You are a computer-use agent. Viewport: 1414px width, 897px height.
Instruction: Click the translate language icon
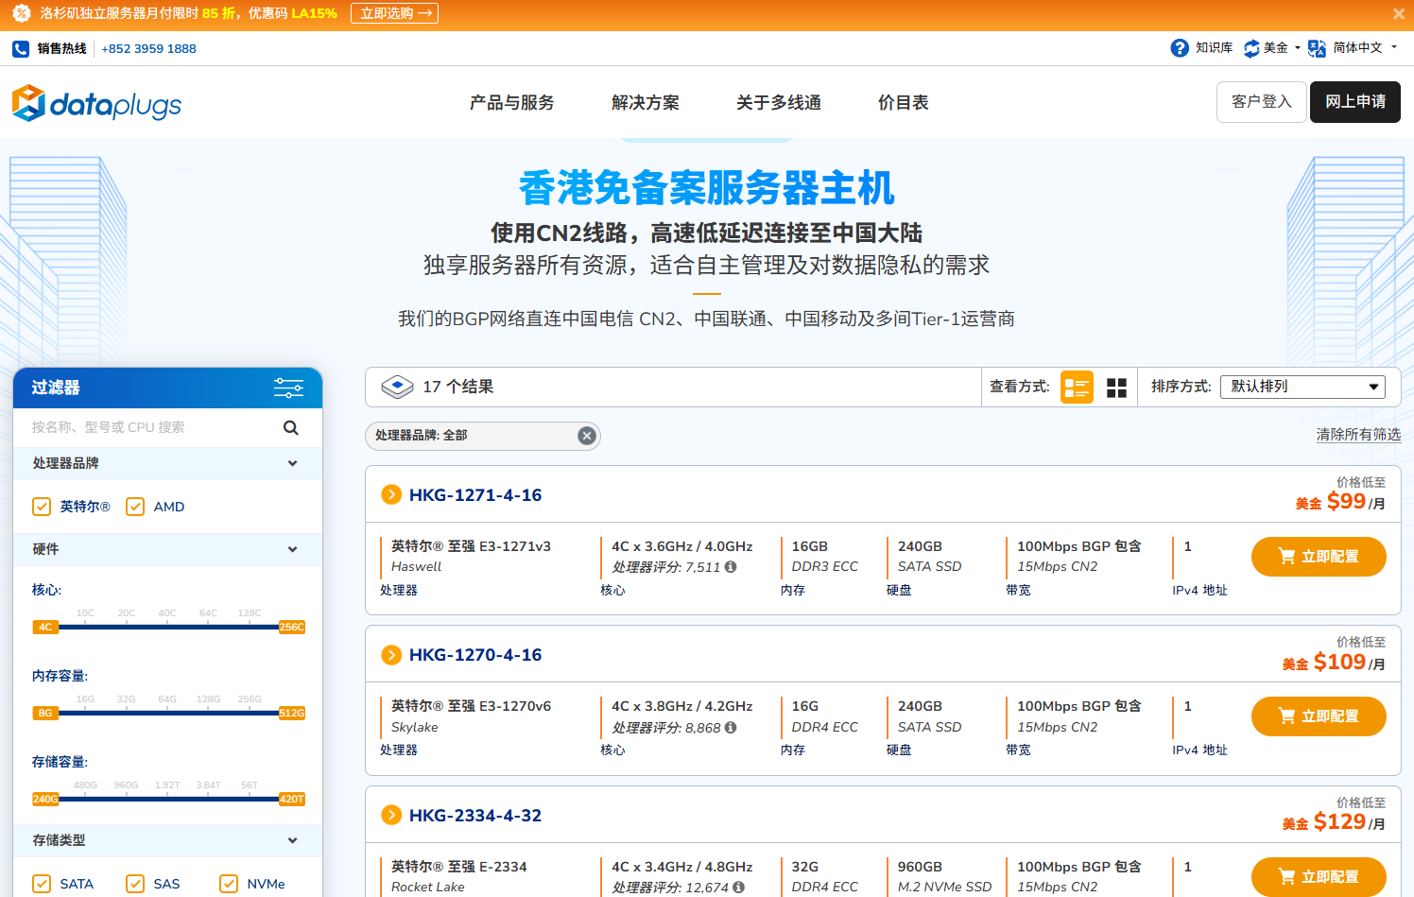1317,48
